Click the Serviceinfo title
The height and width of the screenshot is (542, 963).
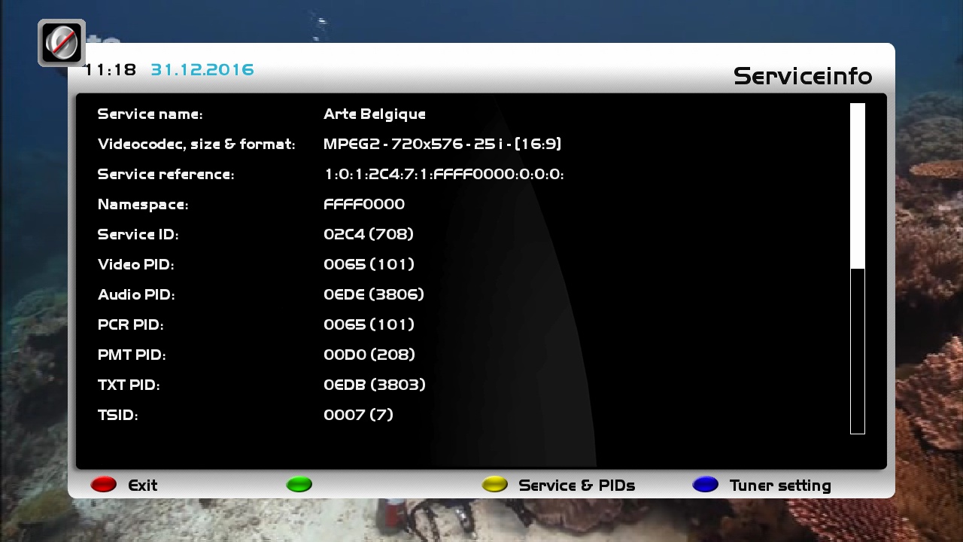(802, 76)
